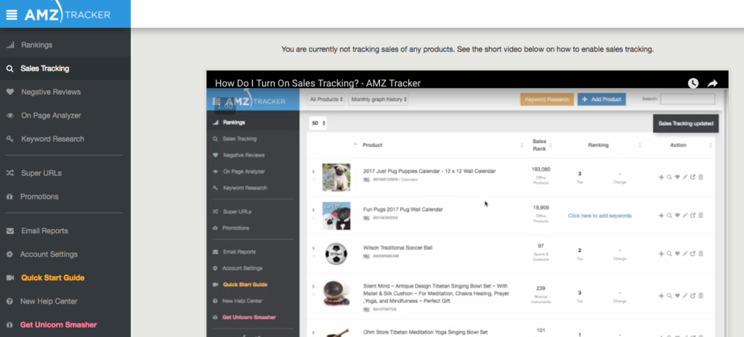
Task: Click the orange Keyword Research button in the video
Action: coord(546,100)
